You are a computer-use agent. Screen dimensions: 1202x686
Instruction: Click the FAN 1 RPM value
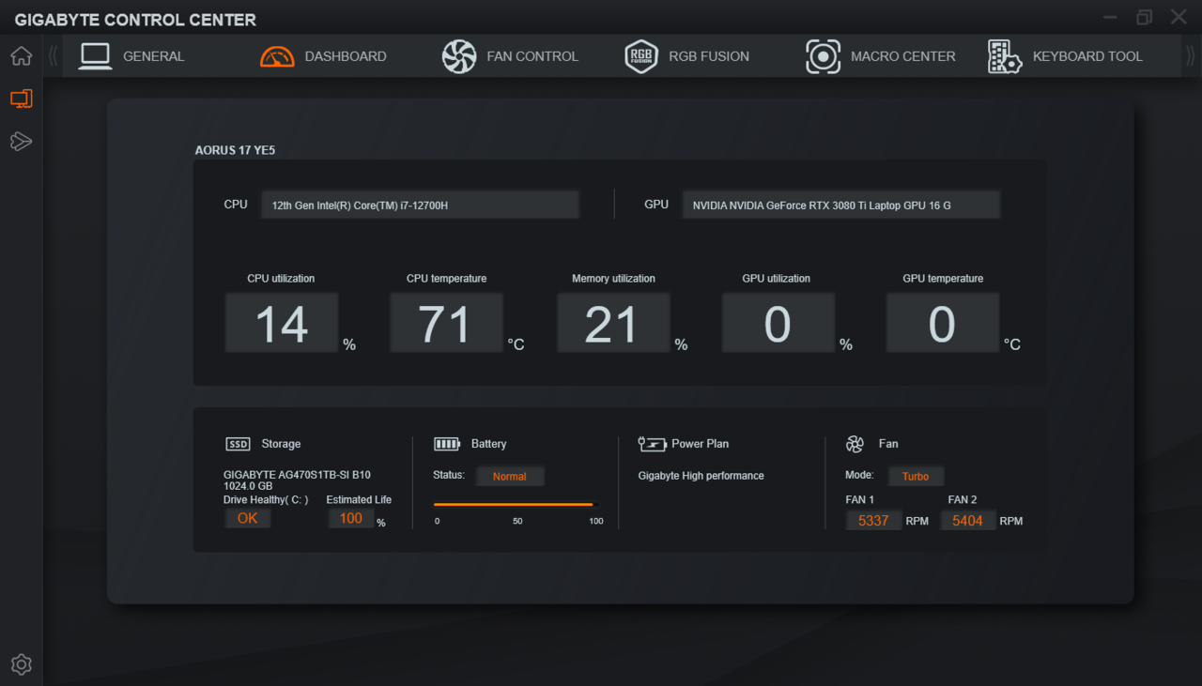(x=873, y=521)
